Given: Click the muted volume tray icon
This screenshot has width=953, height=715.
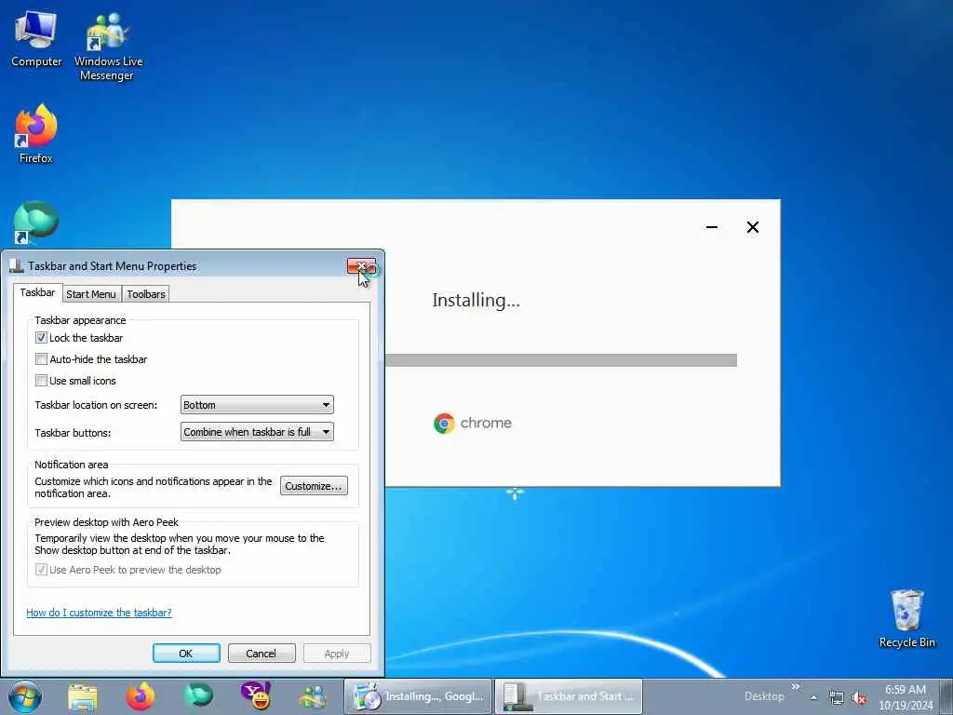Looking at the screenshot, I should pyautogui.click(x=859, y=698).
